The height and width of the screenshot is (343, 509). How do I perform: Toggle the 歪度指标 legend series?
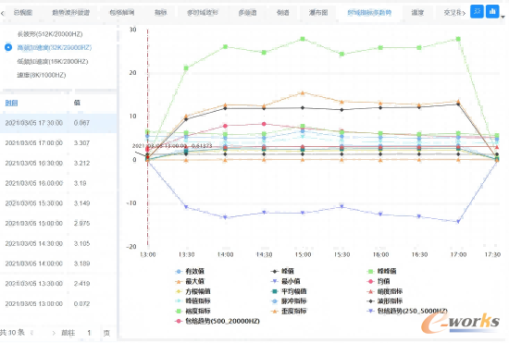(x=289, y=311)
